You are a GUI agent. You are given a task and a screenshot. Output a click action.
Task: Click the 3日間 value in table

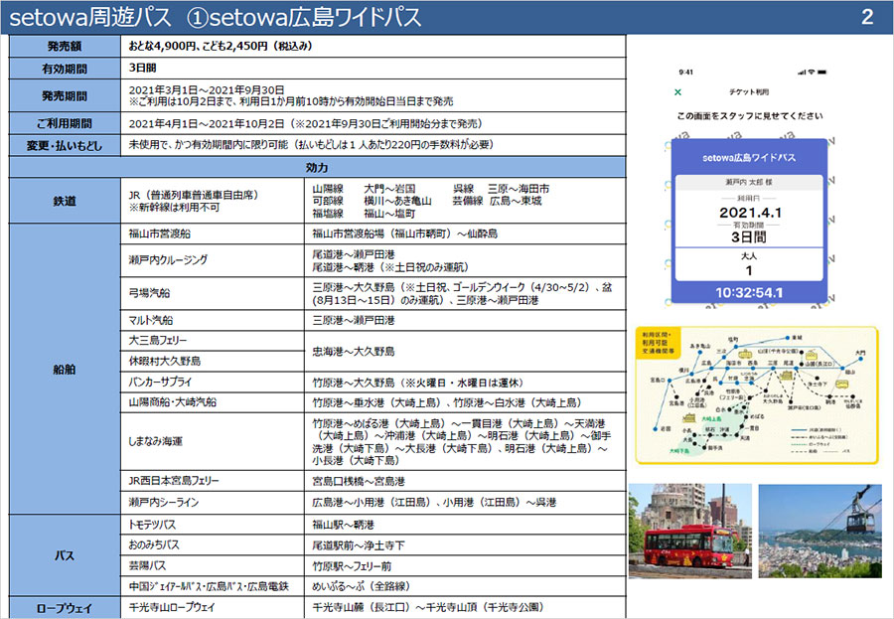tap(142, 68)
